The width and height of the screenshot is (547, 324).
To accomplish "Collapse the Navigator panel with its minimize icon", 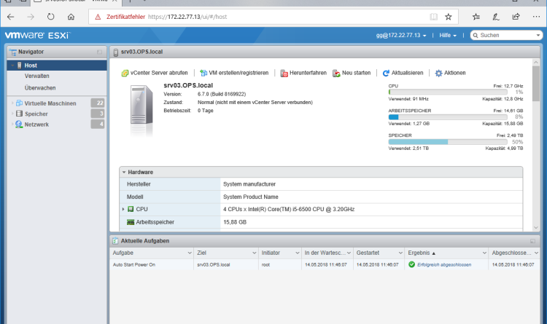I will (x=99, y=52).
